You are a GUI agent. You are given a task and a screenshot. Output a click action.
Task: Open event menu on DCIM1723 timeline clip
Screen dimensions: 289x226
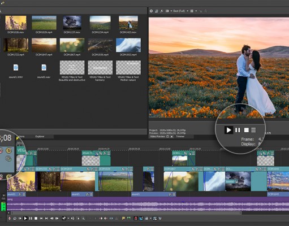click(58, 169)
